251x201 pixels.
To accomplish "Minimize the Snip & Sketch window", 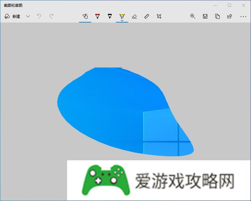I will 215,5.
